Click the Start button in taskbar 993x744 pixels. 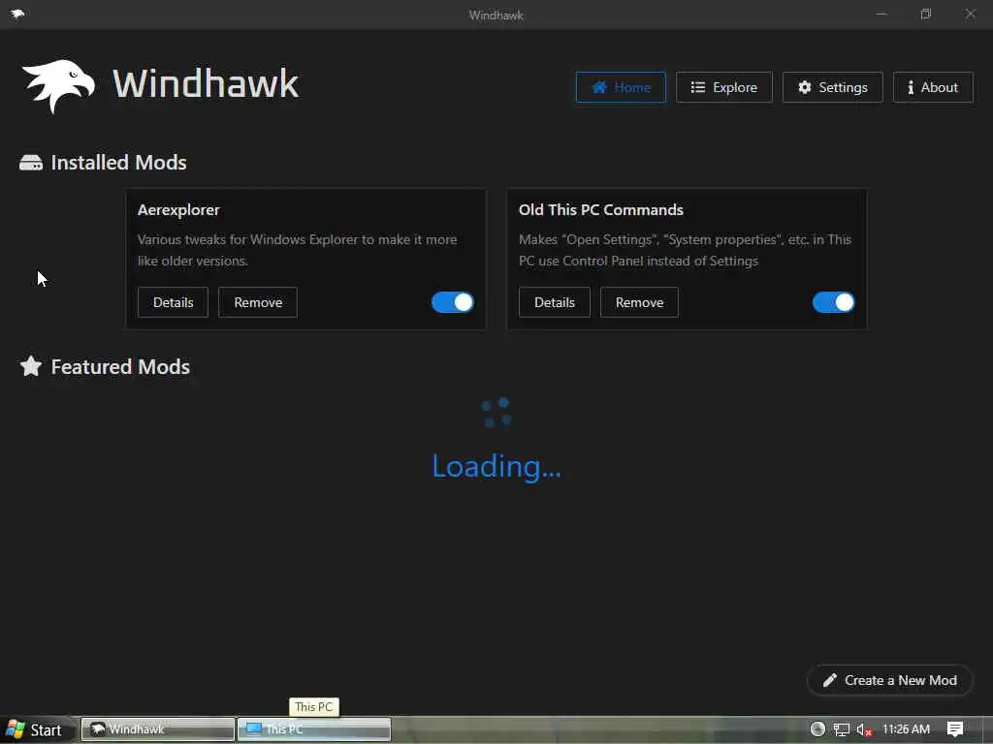point(36,730)
